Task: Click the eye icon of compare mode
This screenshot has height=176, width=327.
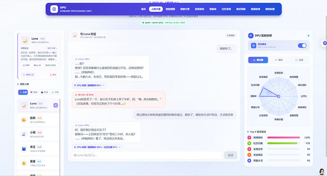Action: pos(254,46)
